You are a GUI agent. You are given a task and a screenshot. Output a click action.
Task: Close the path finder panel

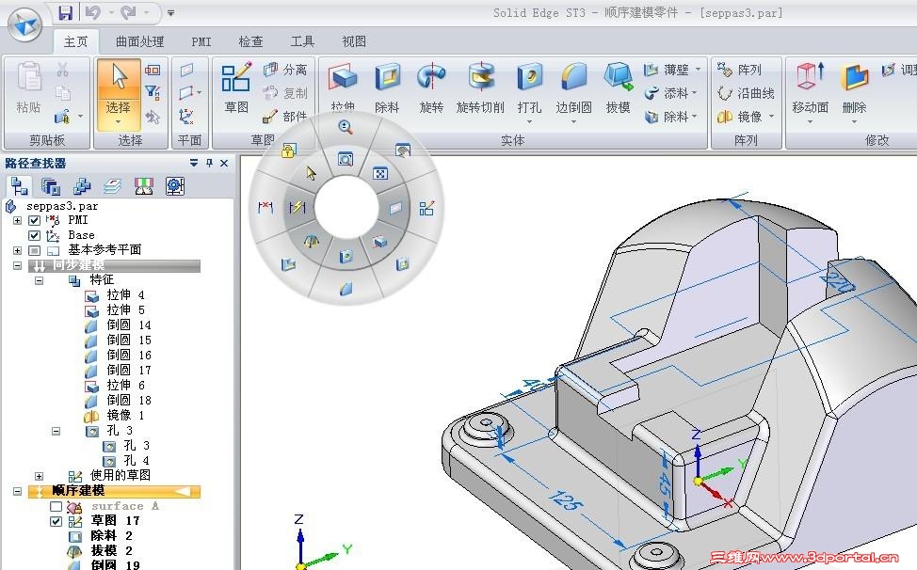pos(224,163)
